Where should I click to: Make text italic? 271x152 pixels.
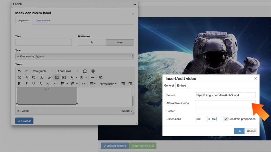[x=26, y=84]
